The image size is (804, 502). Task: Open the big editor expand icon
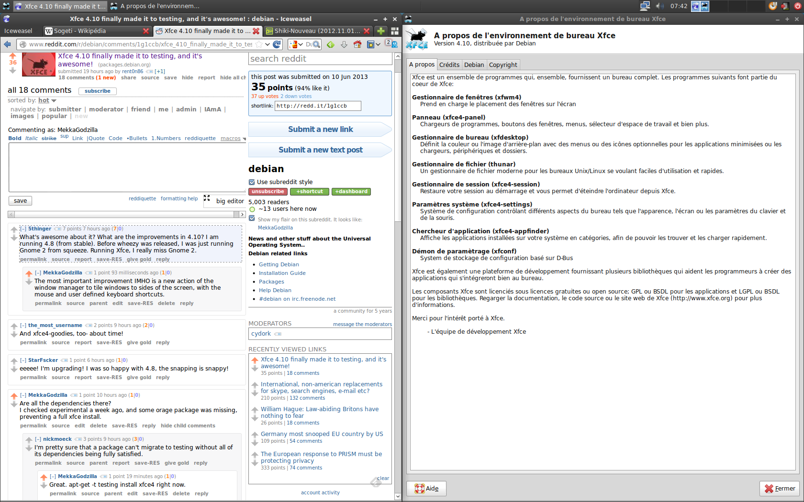(x=207, y=198)
